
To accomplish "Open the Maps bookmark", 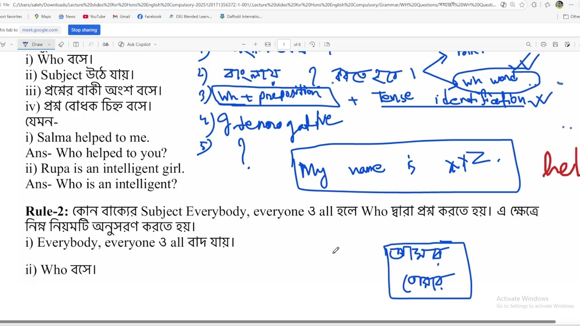I will coord(43,16).
